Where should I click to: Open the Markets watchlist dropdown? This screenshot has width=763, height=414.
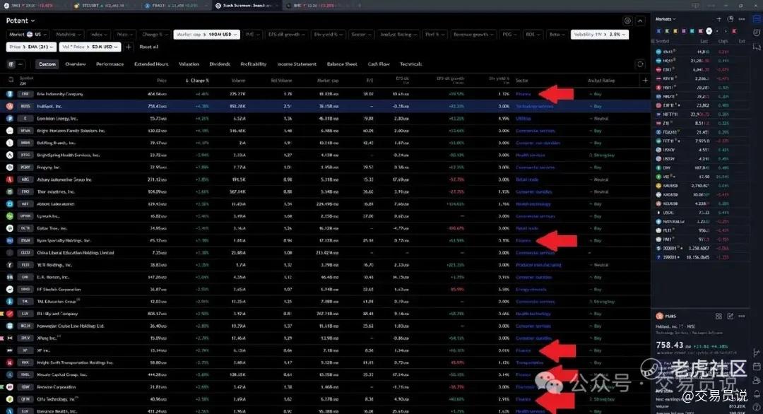coord(666,19)
